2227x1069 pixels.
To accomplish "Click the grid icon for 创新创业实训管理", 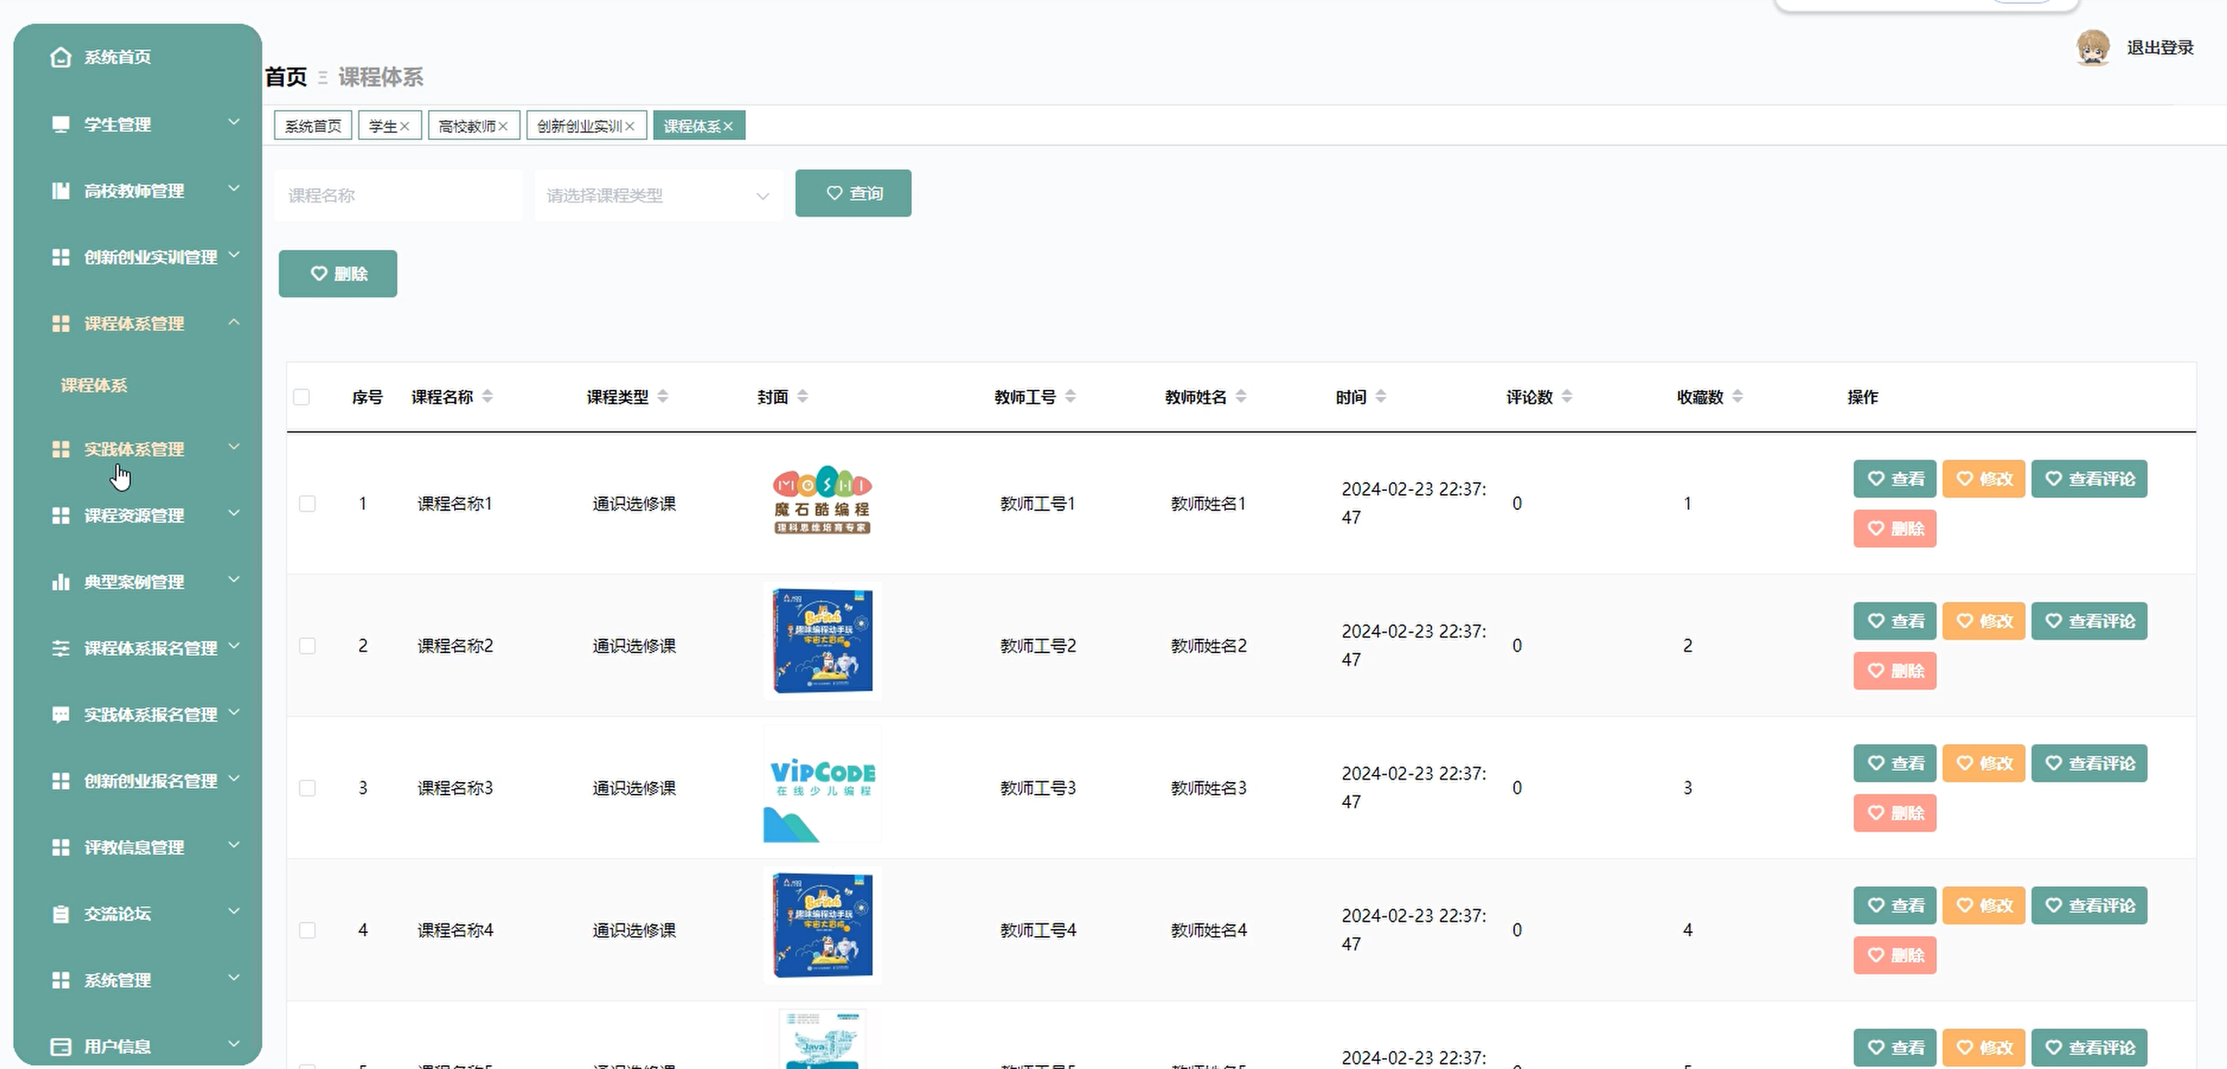I will [61, 258].
